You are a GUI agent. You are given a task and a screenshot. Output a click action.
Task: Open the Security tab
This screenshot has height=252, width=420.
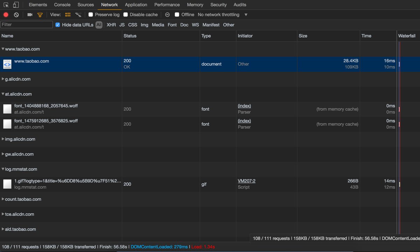(218, 5)
